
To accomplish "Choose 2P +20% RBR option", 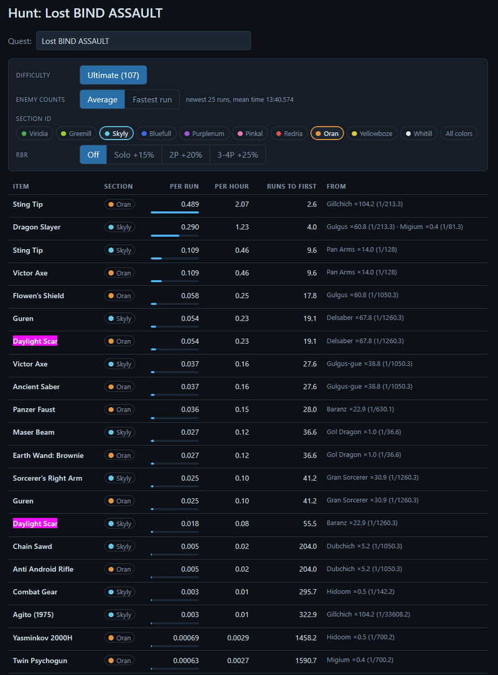I will [186, 154].
